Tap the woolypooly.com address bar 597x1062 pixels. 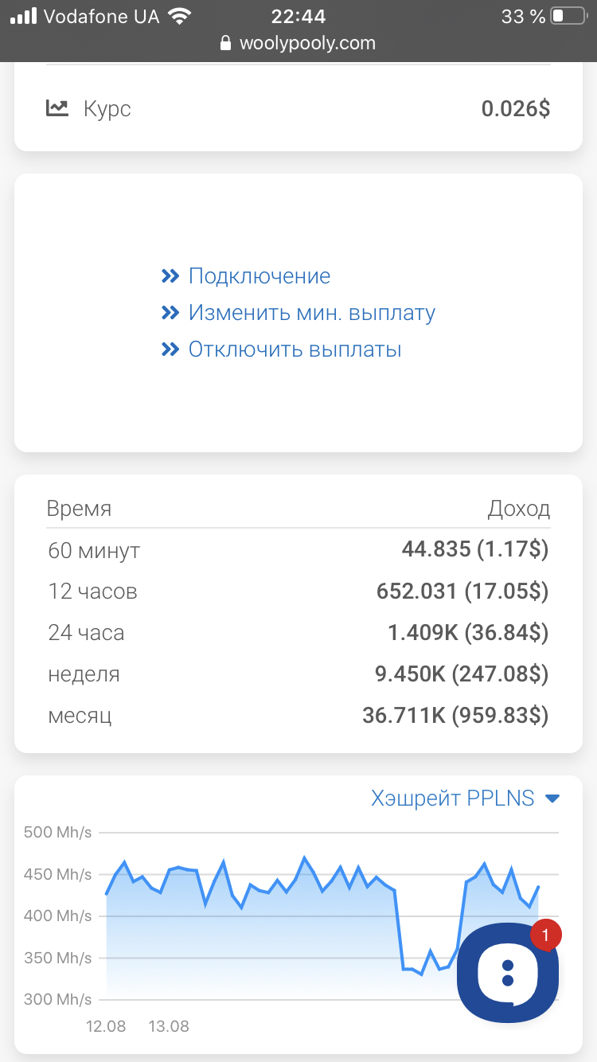[298, 43]
